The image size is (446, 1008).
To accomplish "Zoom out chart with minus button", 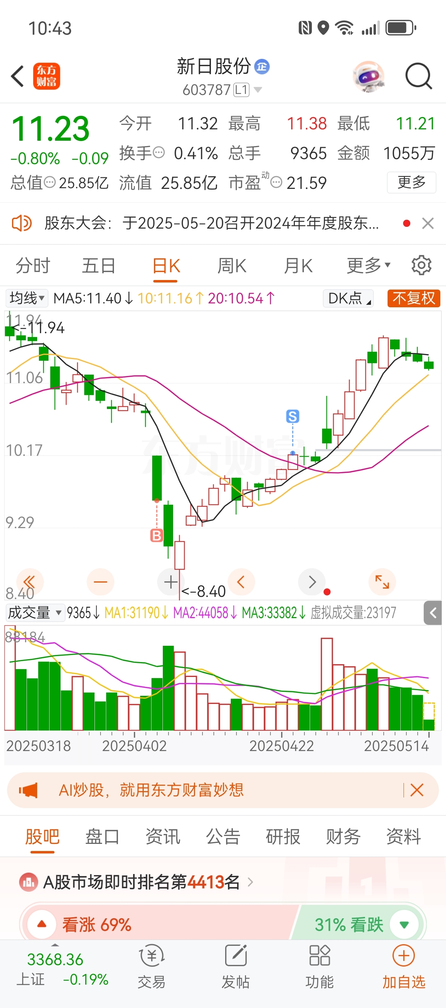I will (x=101, y=582).
